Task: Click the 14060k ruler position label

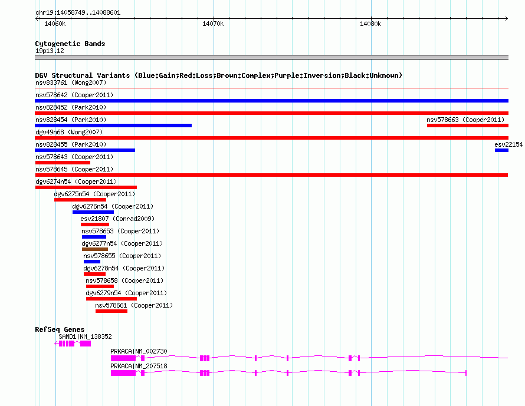Action: pos(55,24)
